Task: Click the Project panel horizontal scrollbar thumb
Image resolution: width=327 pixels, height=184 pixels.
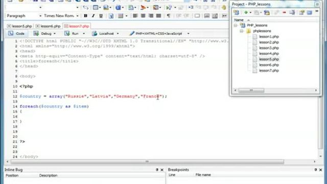Action: click(251, 90)
